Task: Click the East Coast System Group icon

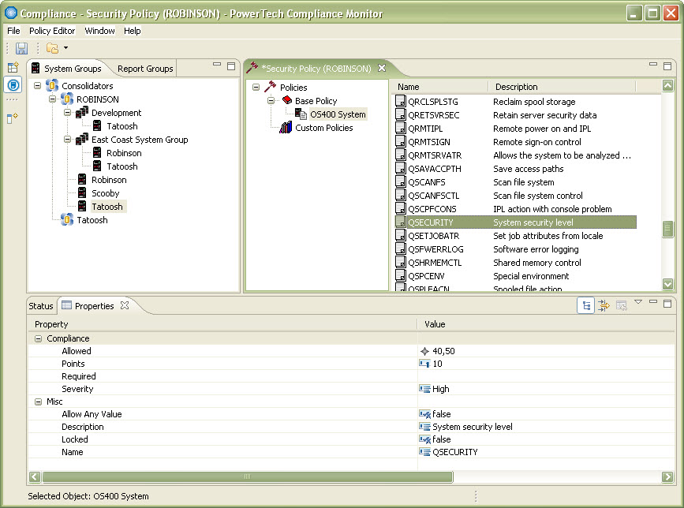Action: 81,140
